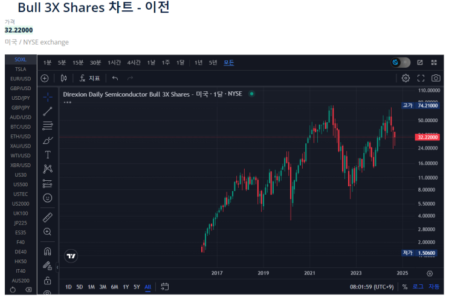
Task: Toggle the magnet mode tool
Action: click(x=48, y=251)
